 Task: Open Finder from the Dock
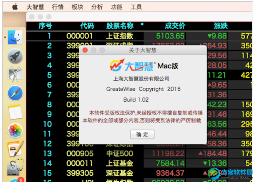click(15, 37)
